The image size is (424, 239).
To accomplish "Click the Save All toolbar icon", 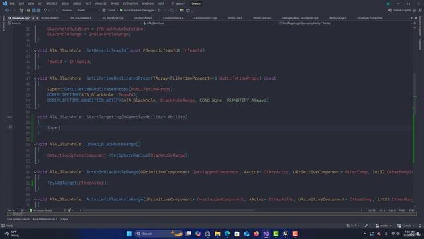I will coord(38,11).
